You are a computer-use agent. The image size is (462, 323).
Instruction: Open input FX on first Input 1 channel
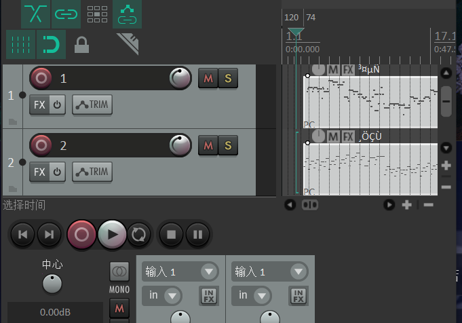[208, 296]
